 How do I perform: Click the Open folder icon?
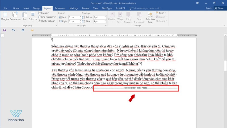pos(32,30)
